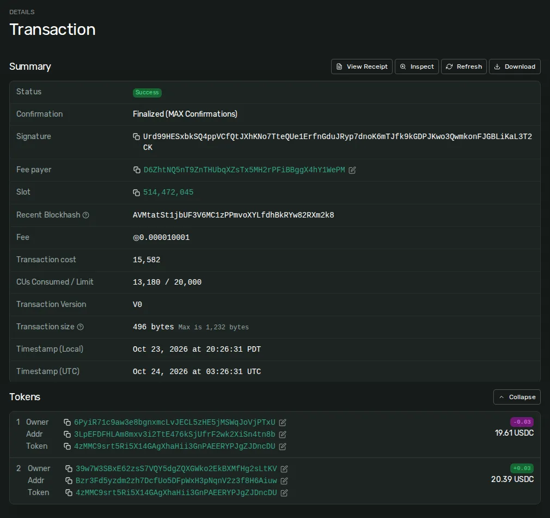
Task: Download the transaction data
Action: (515, 67)
